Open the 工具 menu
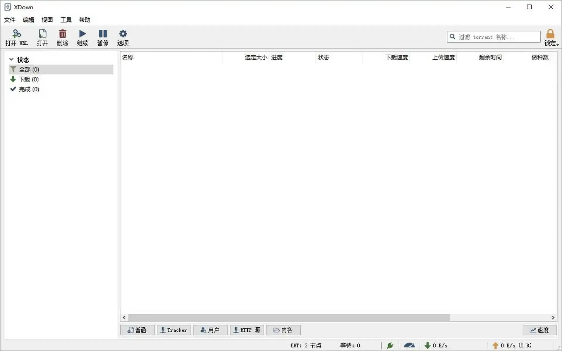Image resolution: width=562 pixels, height=351 pixels. coord(66,20)
